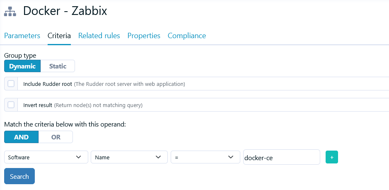Select the Dynamic group type
The image size is (389, 190).
22,66
